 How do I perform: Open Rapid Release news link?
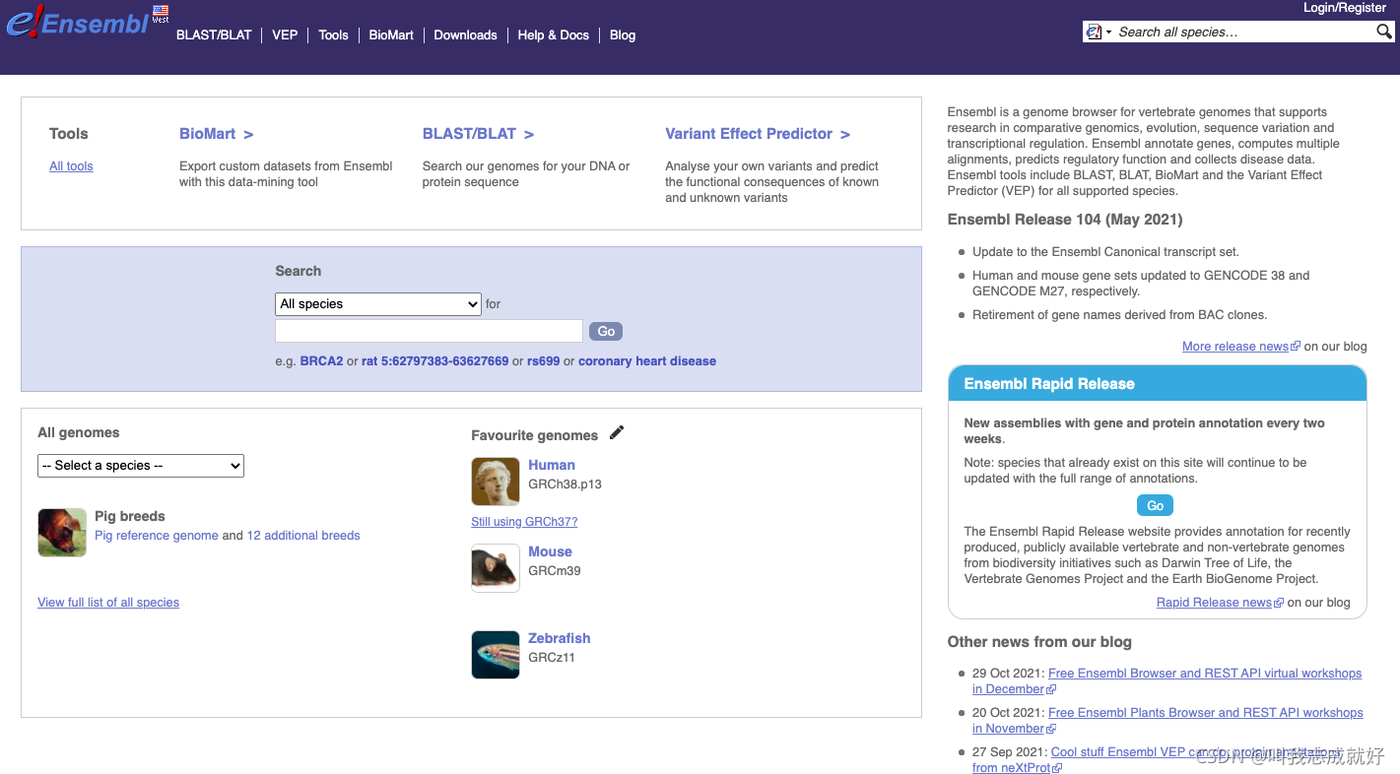click(x=1214, y=603)
